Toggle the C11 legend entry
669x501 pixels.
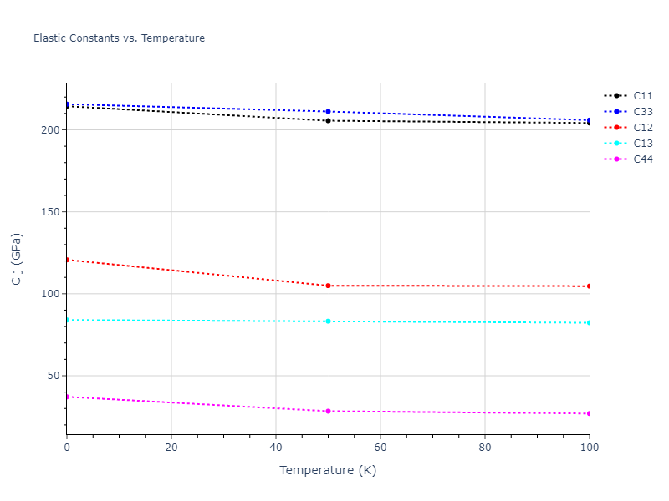[642, 96]
